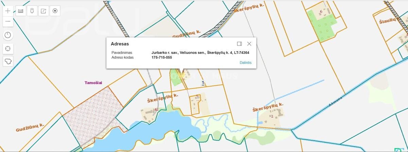Open the share/export map tool
Screen dimensions: 408x152
[44, 11]
